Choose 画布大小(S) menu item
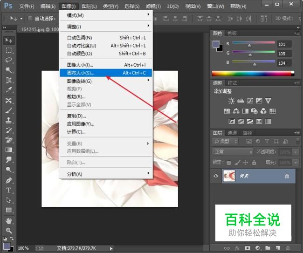Viewport: 303px width, 253px height. (x=105, y=73)
